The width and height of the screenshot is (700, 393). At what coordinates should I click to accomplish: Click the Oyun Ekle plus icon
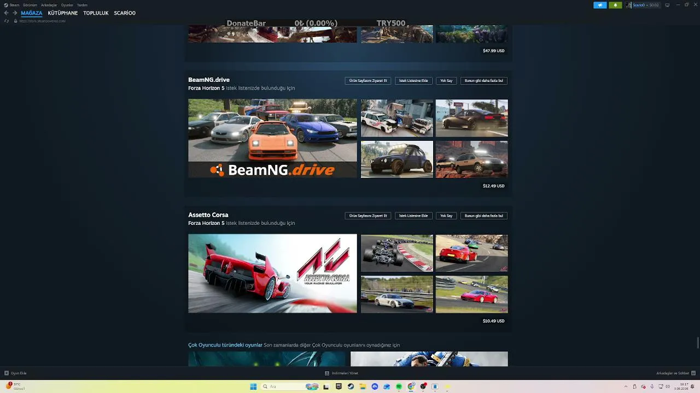pyautogui.click(x=7, y=373)
